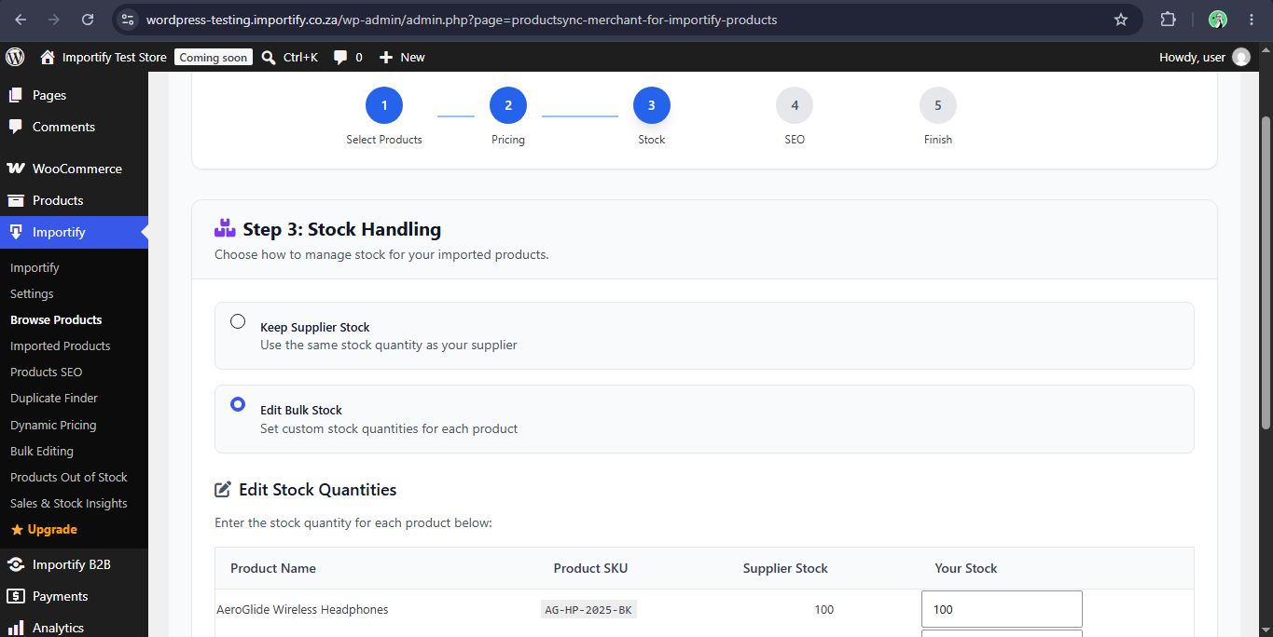The width and height of the screenshot is (1273, 637).
Task: Open Importify submenu item
Action: tap(35, 267)
